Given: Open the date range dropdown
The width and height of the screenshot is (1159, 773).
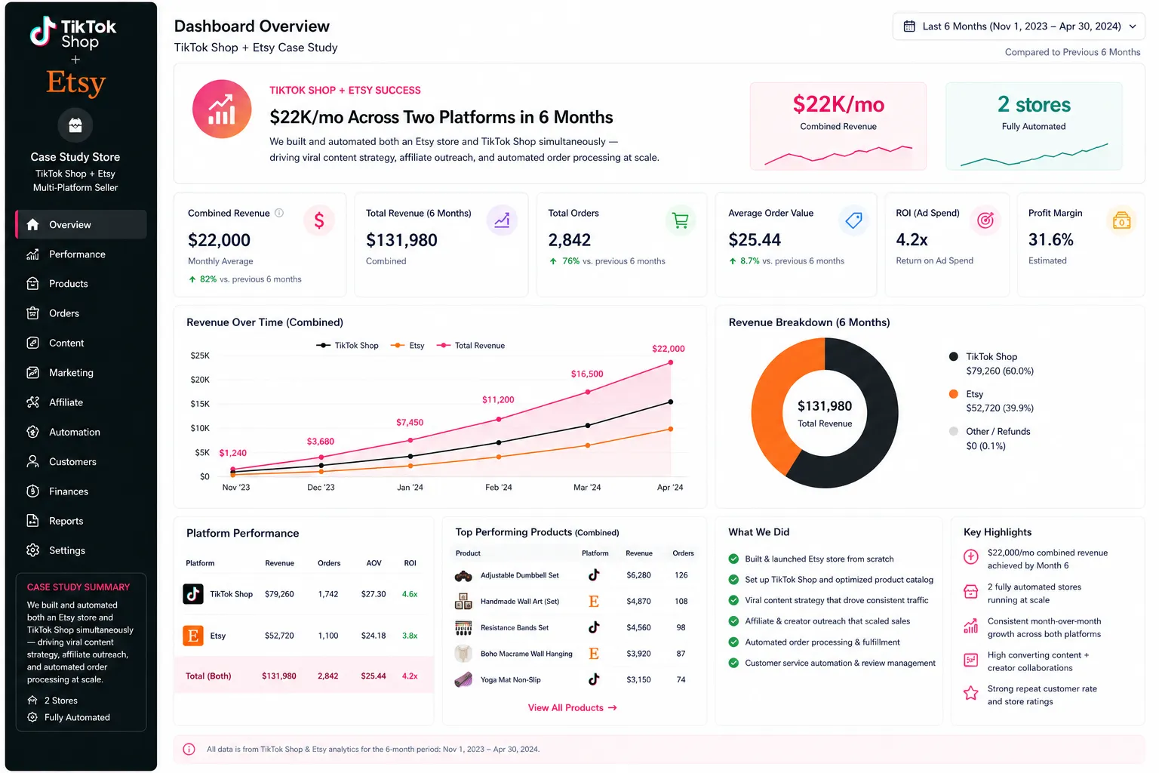Looking at the screenshot, I should (1019, 26).
